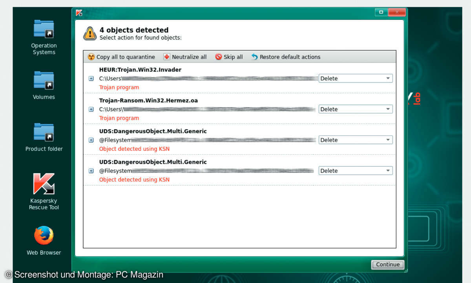Open the Volumes desktop shortcut

[44, 85]
